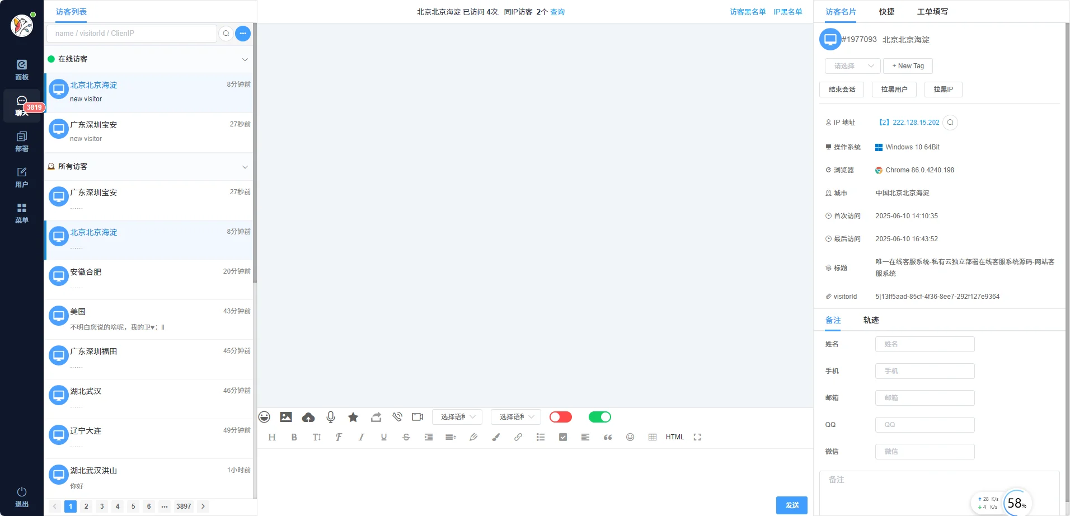Pick text color with the pen icon
1070x516 pixels.
473,437
